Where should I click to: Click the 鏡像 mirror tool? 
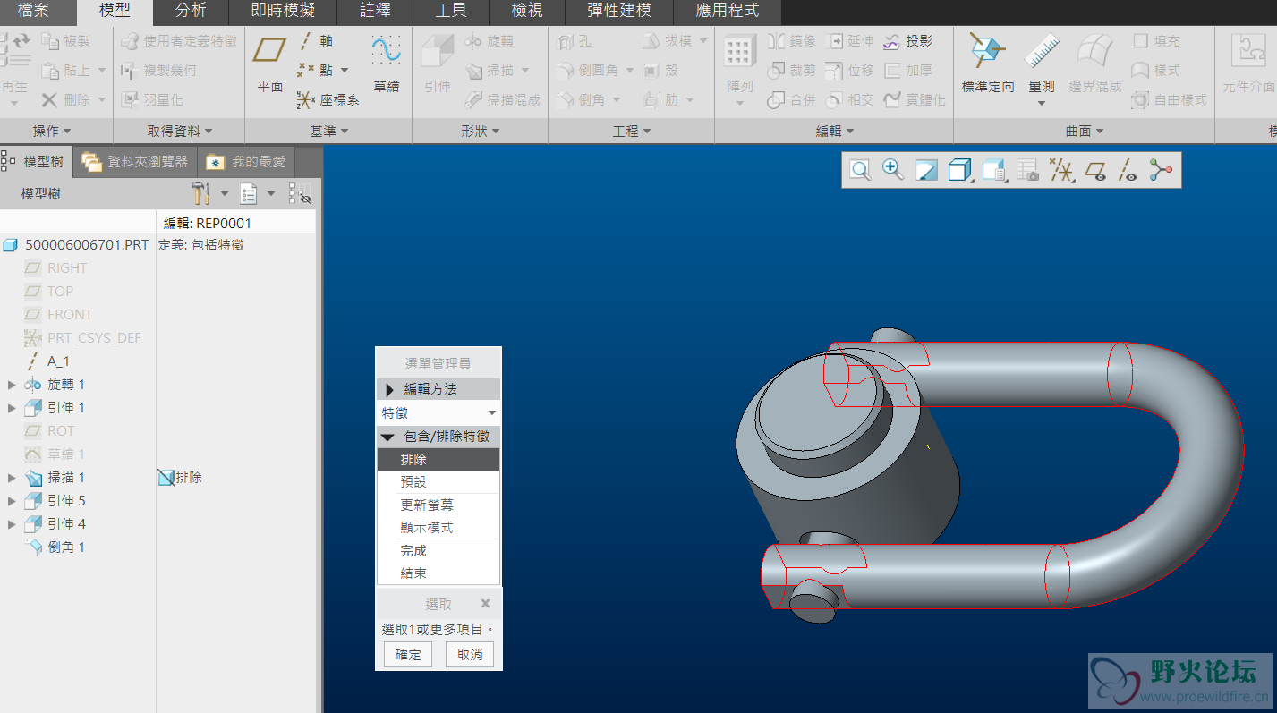791,40
